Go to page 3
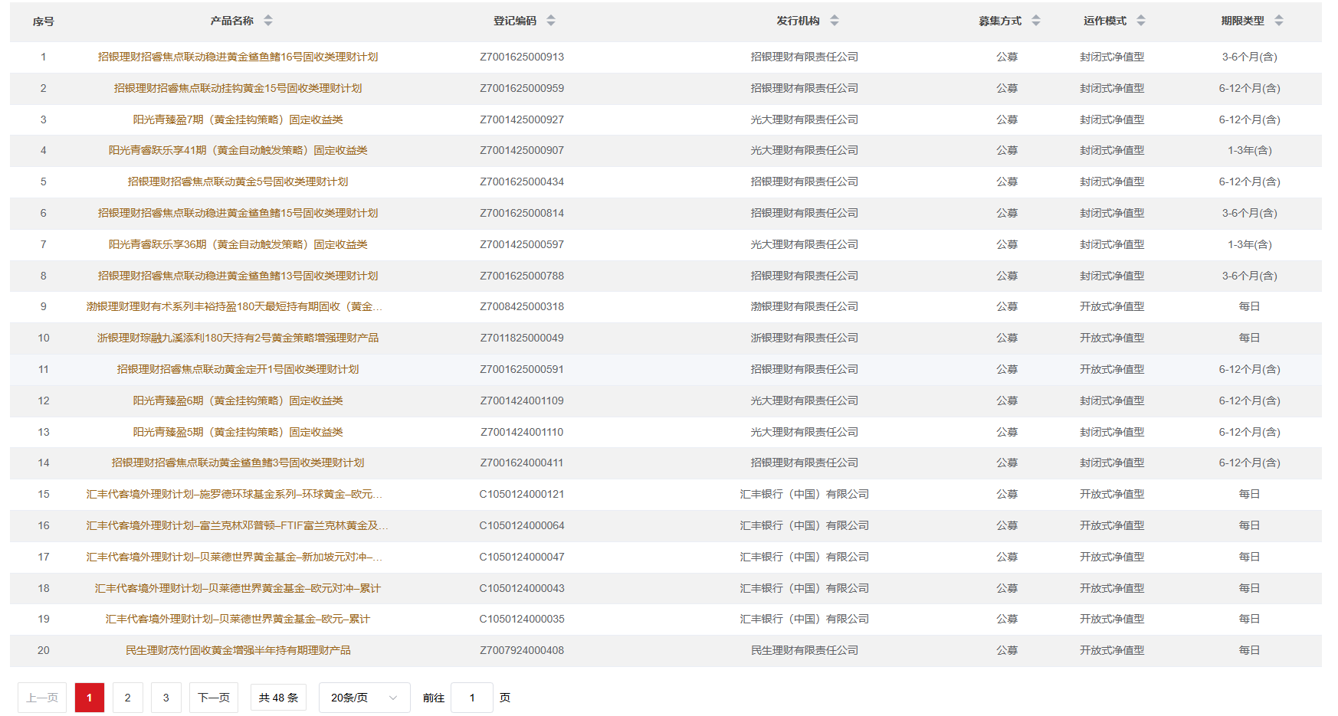 point(166,698)
